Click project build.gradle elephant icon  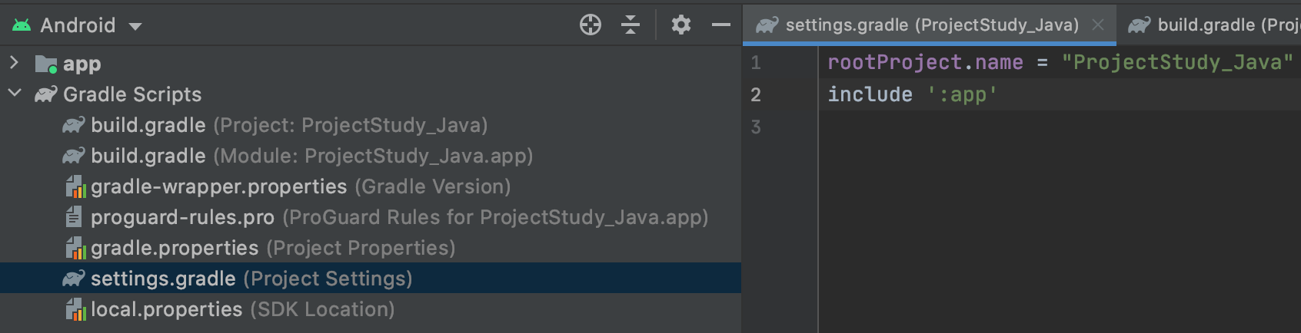click(74, 125)
